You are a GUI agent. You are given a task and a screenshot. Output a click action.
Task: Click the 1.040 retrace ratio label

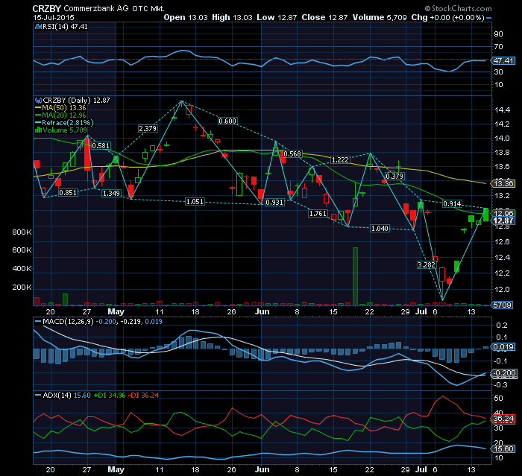tap(380, 228)
